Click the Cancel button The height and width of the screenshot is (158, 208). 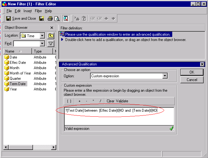[x=192, y=80]
